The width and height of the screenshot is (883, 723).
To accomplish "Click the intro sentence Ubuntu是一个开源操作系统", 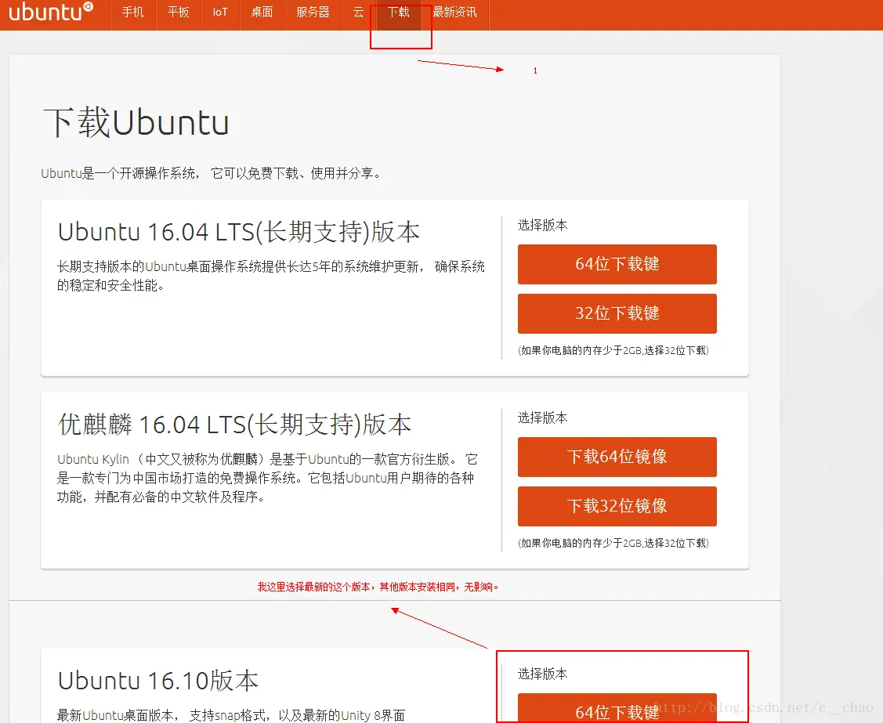I will point(211,173).
